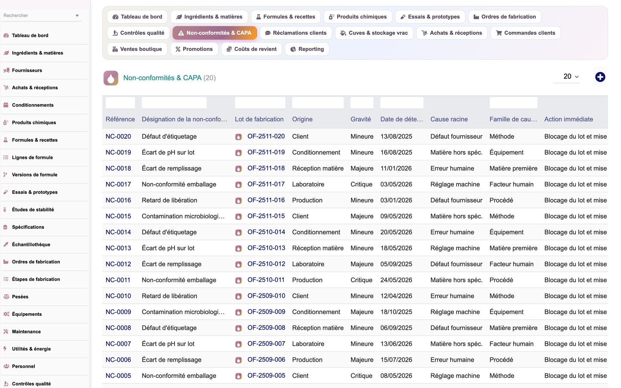Click the Critique severity cell of NC-0005
Image resolution: width=621 pixels, height=388 pixels.
tap(361, 376)
